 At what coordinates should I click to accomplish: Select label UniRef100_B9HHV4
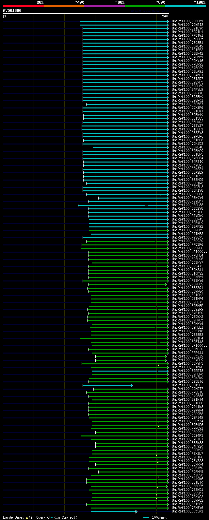(x=187, y=324)
